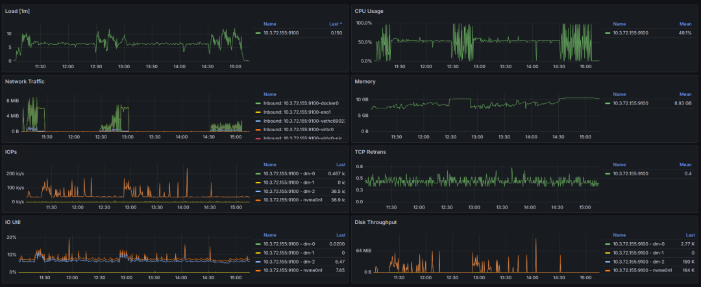This screenshot has width=701, height=287.
Task: Open the CPU Usage panel title menu
Action: (x=369, y=11)
